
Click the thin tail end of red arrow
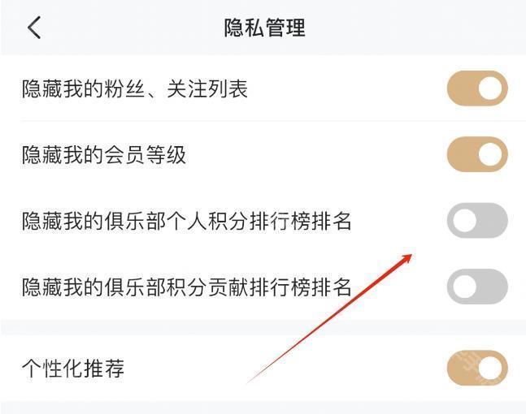click(x=250, y=382)
